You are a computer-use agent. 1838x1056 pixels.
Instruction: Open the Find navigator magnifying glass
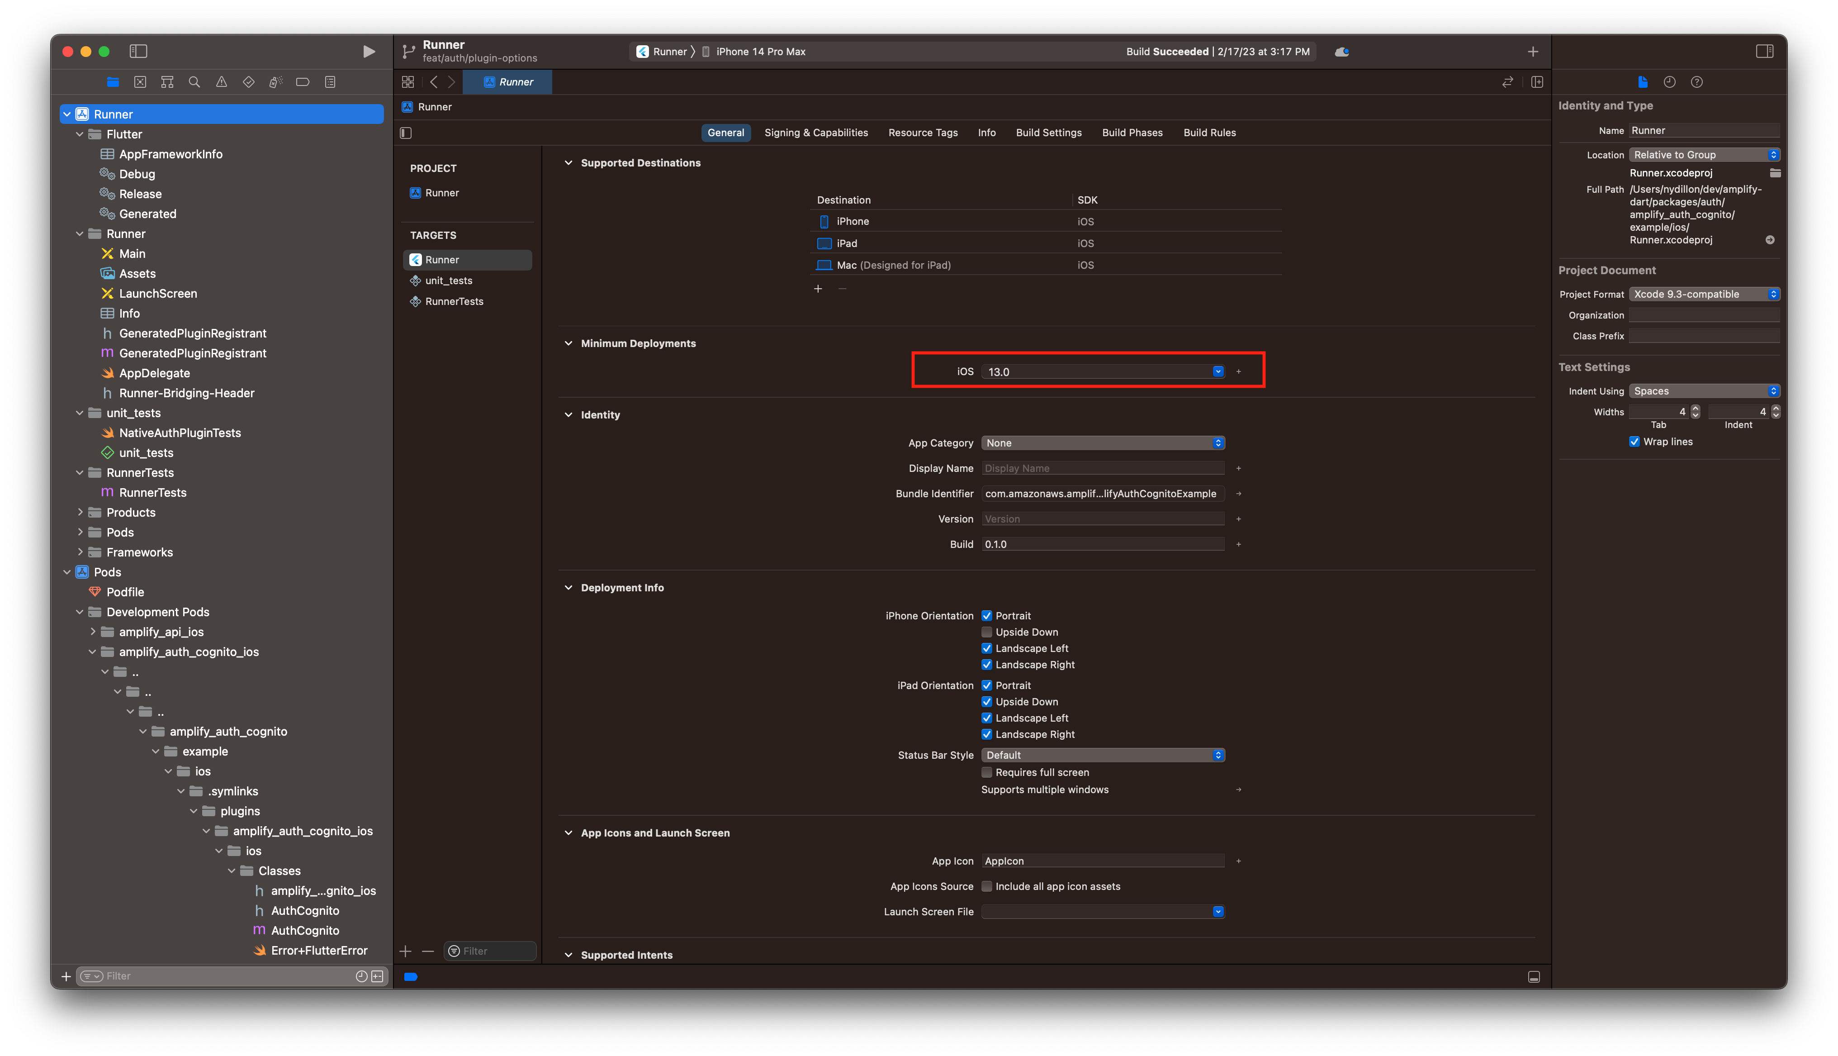194,82
